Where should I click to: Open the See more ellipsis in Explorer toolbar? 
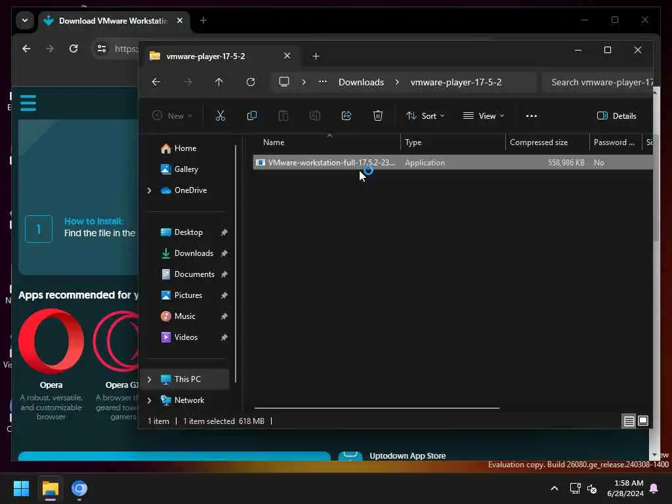click(x=532, y=115)
